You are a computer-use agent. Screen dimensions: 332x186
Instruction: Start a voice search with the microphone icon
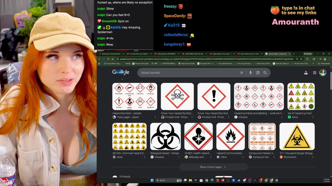point(251,73)
